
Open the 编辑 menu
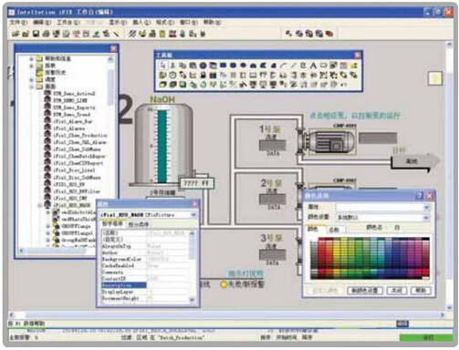(x=42, y=22)
